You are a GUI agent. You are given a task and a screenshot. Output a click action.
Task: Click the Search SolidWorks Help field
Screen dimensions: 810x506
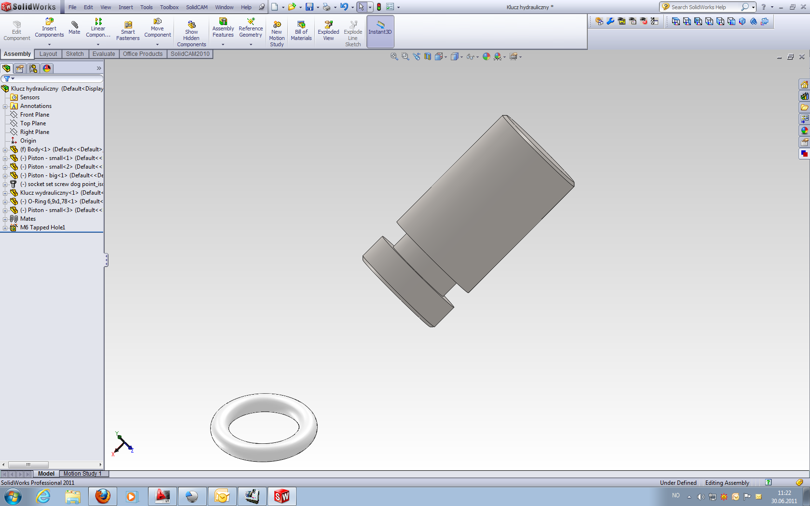704,7
